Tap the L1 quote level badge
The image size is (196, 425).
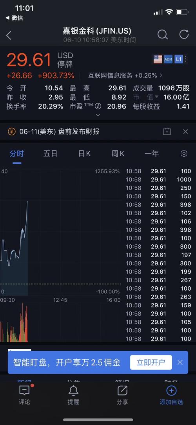[x=178, y=59]
